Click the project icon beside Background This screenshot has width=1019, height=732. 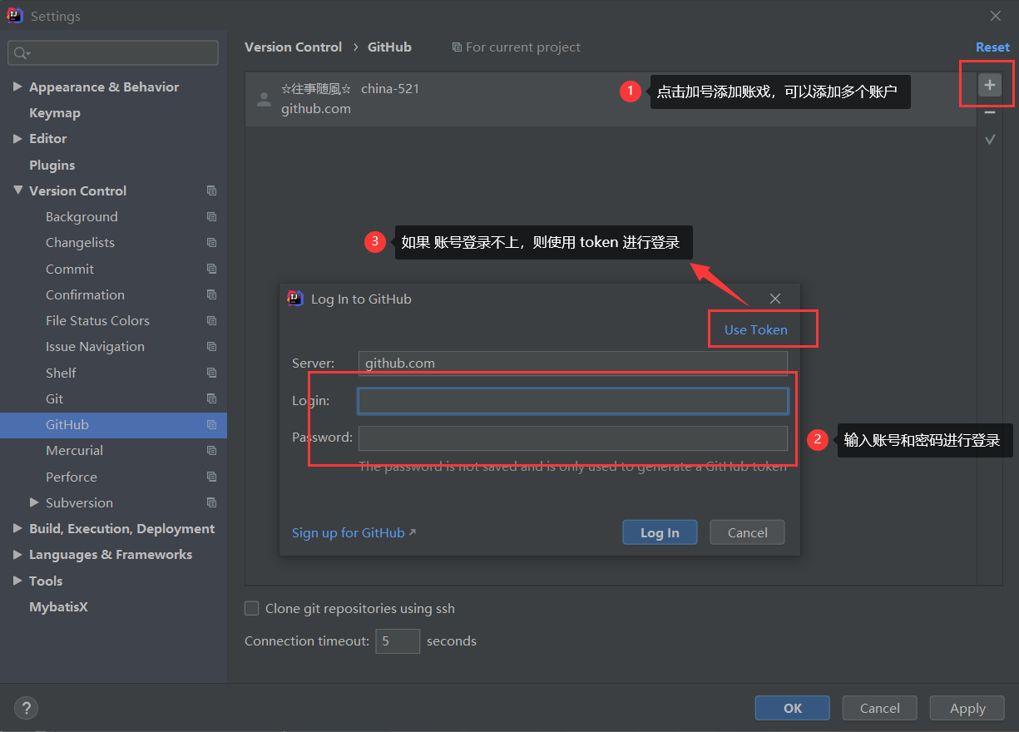click(x=212, y=216)
